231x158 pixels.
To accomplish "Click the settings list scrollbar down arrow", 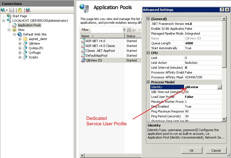I will 224,118.
